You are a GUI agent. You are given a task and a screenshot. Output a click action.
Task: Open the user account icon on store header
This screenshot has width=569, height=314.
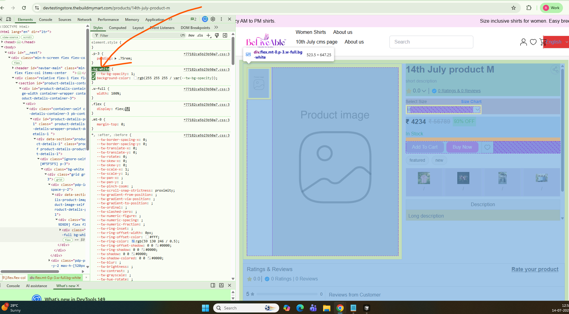(523, 42)
